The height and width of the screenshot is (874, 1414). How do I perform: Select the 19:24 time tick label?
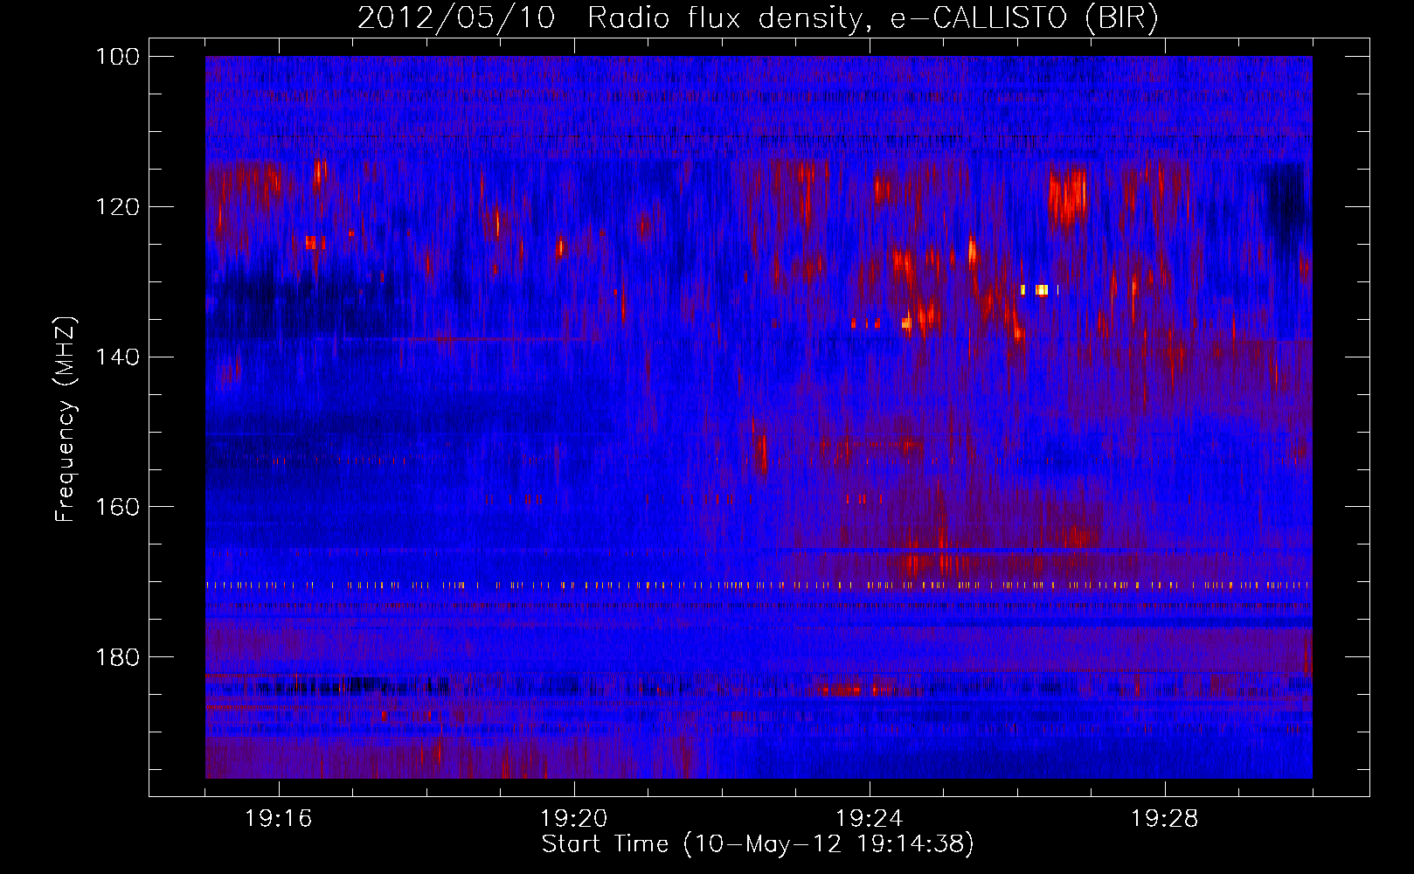coord(870,819)
